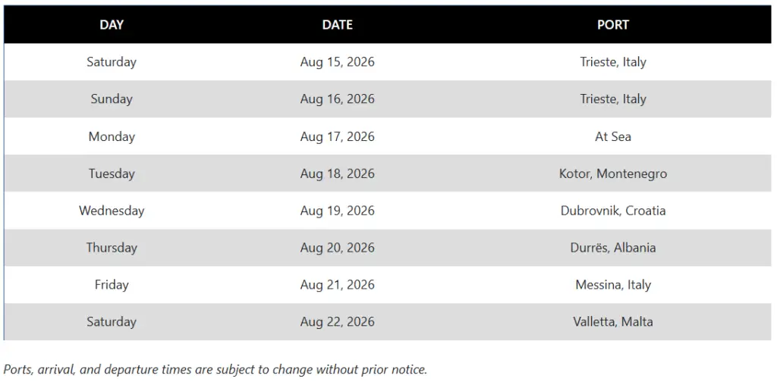Click the Aug 19, 2026 date cell

click(x=338, y=211)
